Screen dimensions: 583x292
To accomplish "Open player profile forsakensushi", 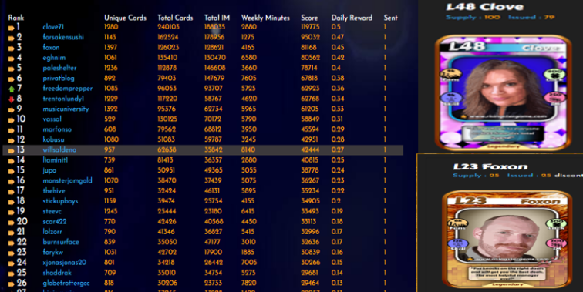I will [63, 37].
